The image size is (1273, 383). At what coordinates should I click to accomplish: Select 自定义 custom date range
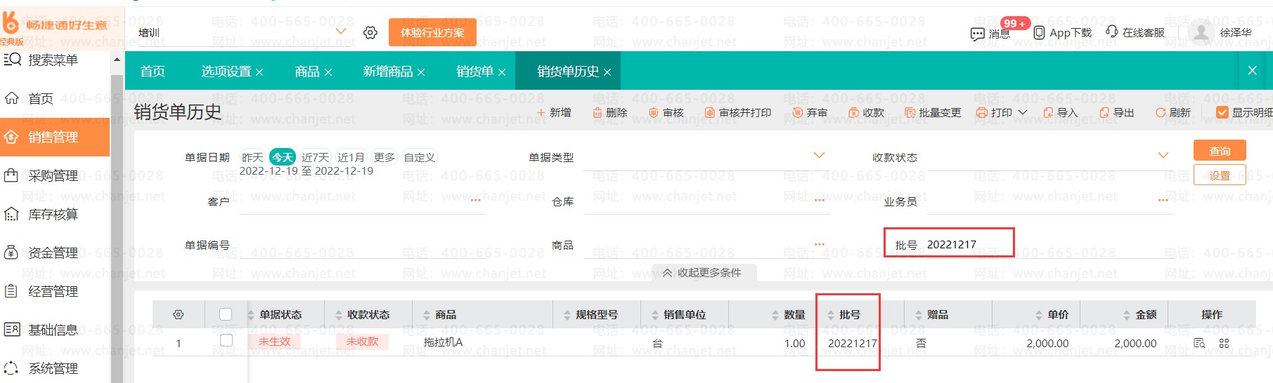(419, 157)
